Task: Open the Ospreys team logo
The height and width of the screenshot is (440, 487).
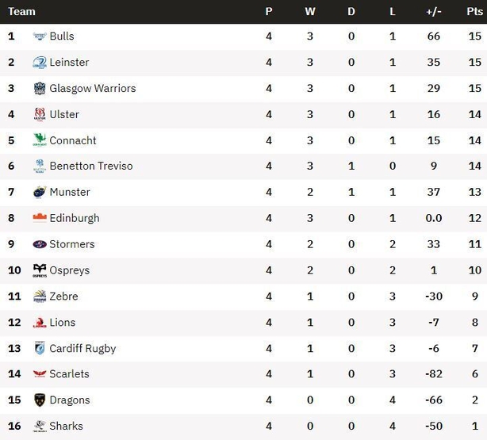Action: click(x=40, y=270)
